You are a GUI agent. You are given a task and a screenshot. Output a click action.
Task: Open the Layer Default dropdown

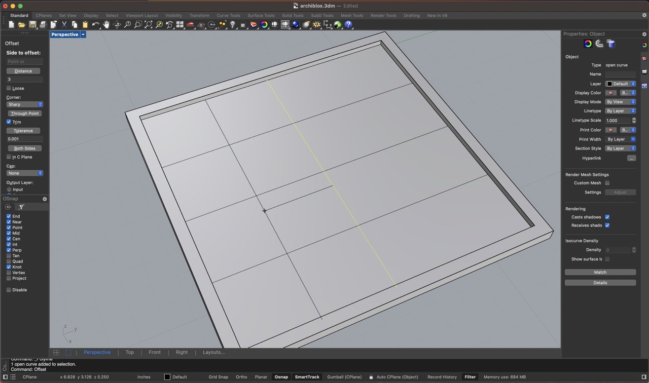[x=621, y=84]
